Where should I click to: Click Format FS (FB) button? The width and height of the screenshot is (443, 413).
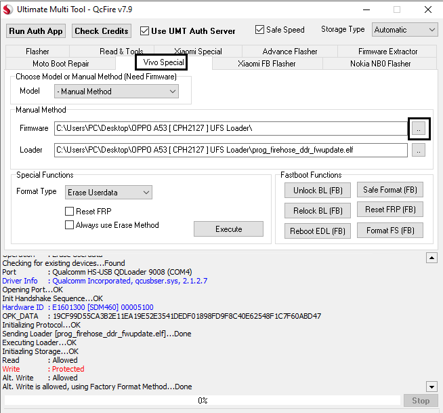click(x=390, y=231)
